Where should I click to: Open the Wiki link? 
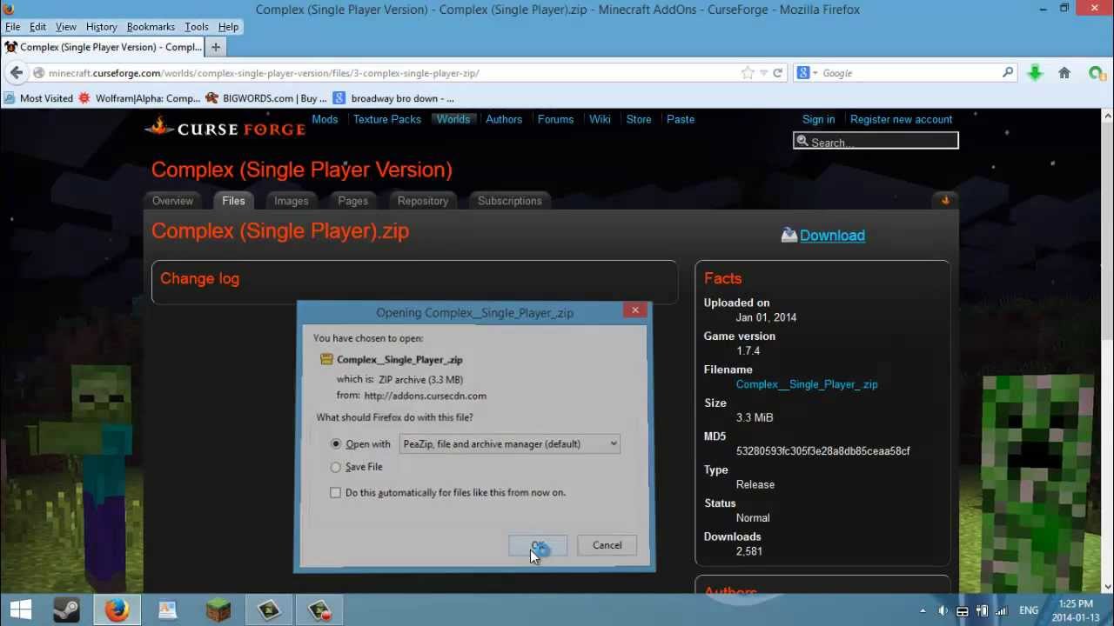click(x=600, y=119)
